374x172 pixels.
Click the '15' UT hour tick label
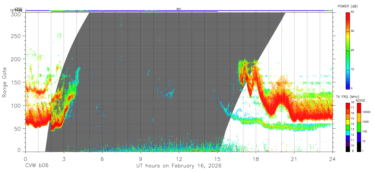click(217, 159)
